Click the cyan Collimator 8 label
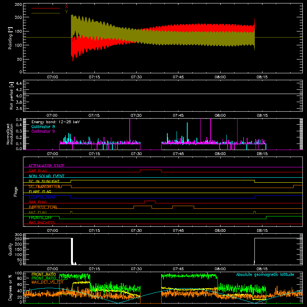The image size is (307, 307). 43,127
